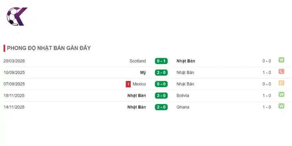This screenshot has height=146, width=292.
Task: Open the 3 - 0 Bolivia score badge
Action: tap(161, 96)
